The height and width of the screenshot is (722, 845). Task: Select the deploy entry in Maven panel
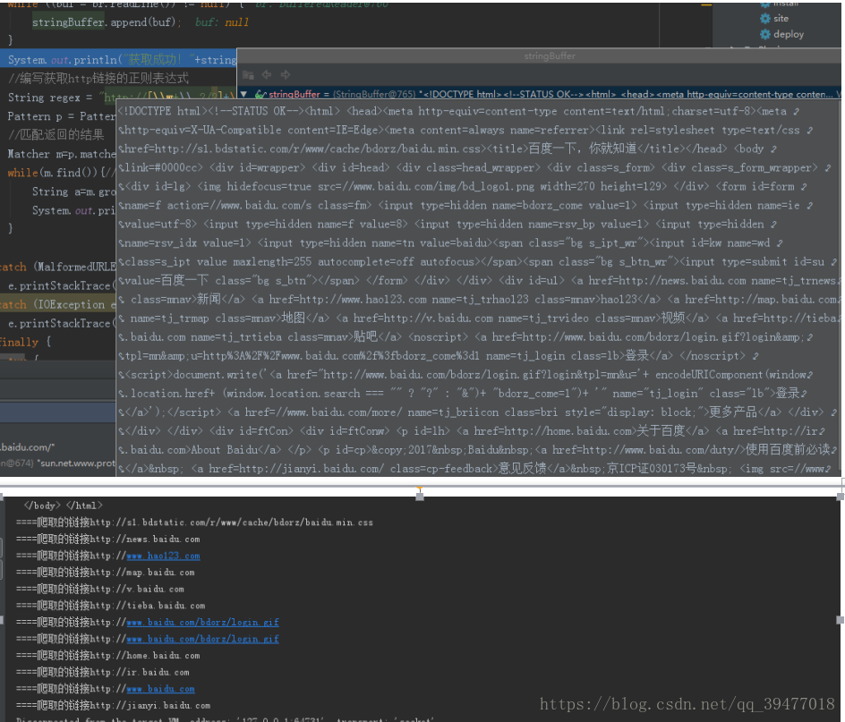(x=789, y=35)
